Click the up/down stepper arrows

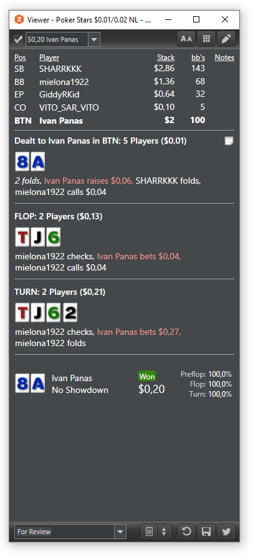tap(164, 532)
